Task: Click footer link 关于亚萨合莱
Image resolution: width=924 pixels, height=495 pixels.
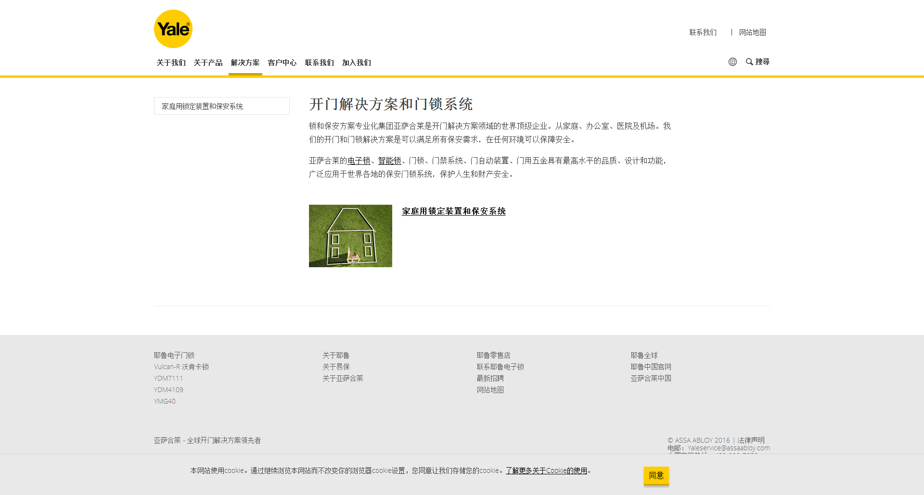Action: 343,378
